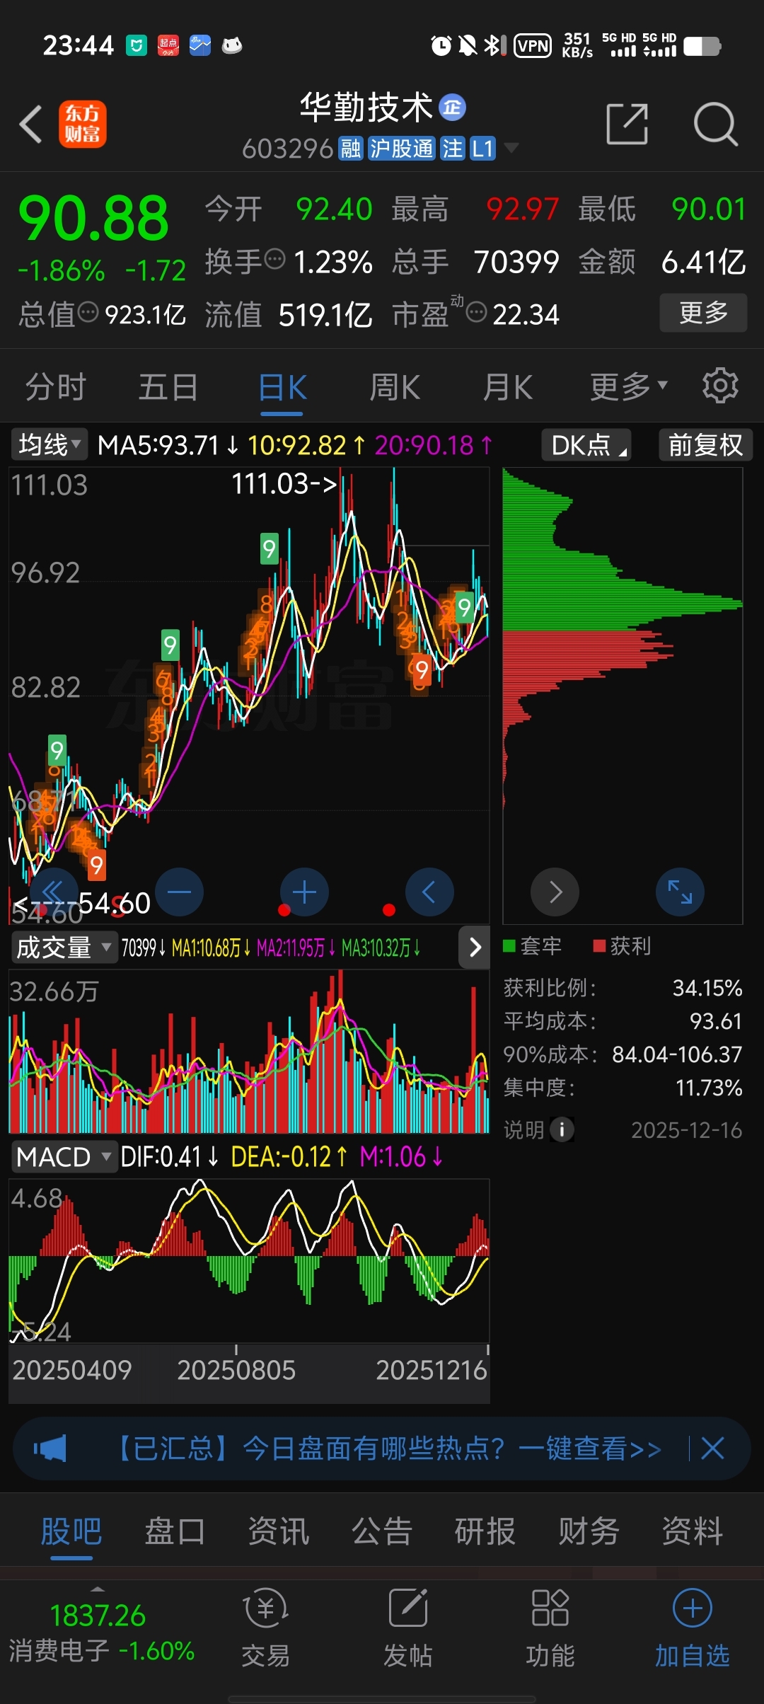Image resolution: width=764 pixels, height=1704 pixels.
Task: Open 交易 trade icon
Action: point(266,1628)
